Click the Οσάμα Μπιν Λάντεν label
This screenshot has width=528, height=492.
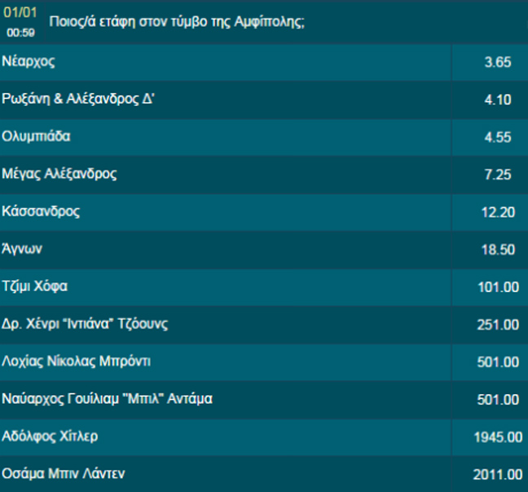pyautogui.click(x=64, y=473)
